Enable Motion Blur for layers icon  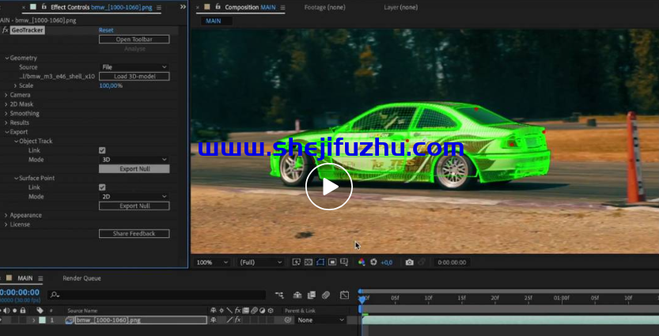pos(326,295)
